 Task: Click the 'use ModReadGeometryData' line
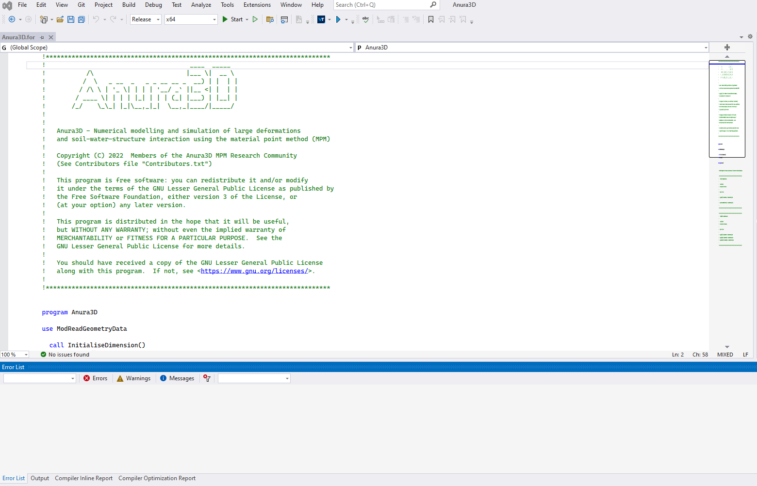(x=84, y=329)
